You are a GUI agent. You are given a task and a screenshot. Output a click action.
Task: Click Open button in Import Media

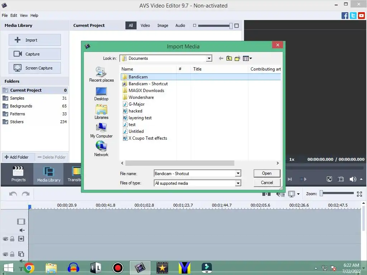267,173
